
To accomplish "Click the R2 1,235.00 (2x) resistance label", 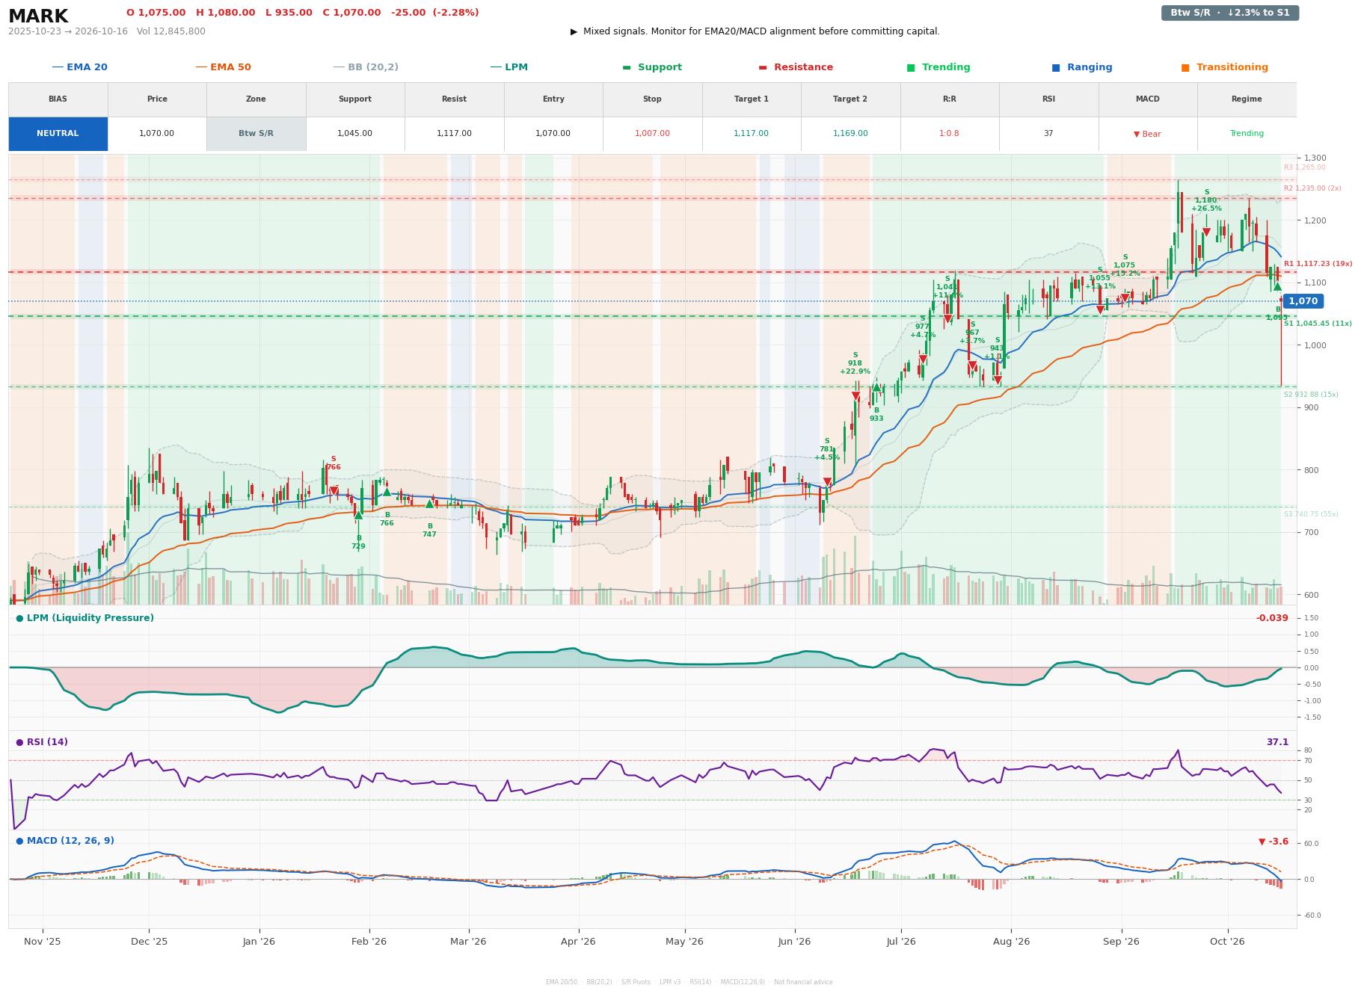I will (1312, 188).
